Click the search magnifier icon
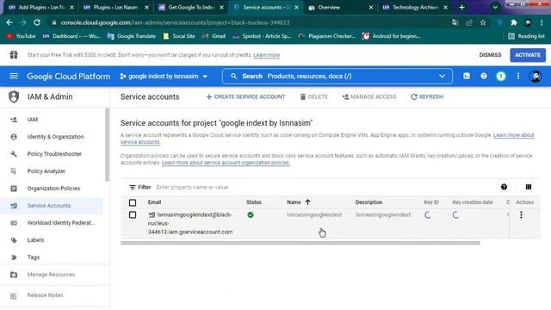 point(233,76)
